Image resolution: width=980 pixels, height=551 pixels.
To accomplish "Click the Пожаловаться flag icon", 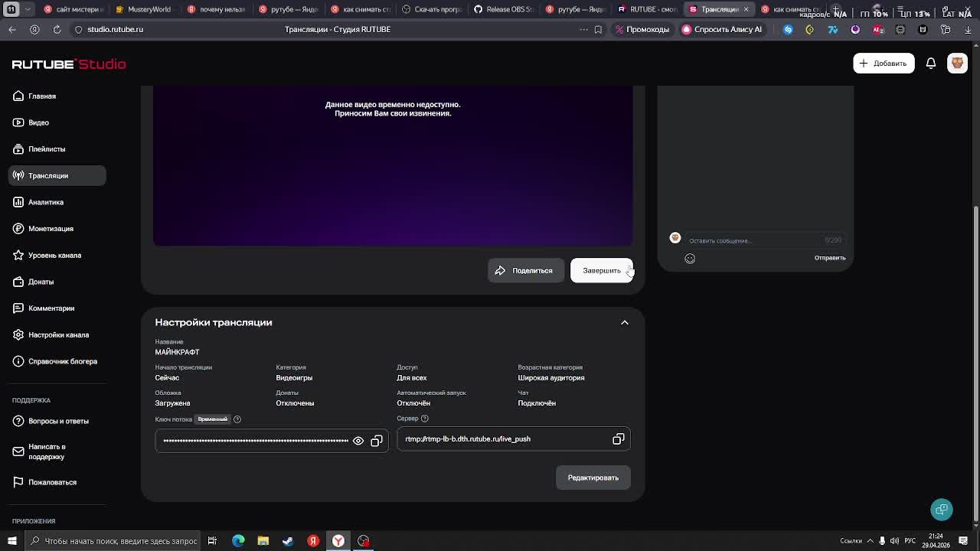I will (x=18, y=482).
